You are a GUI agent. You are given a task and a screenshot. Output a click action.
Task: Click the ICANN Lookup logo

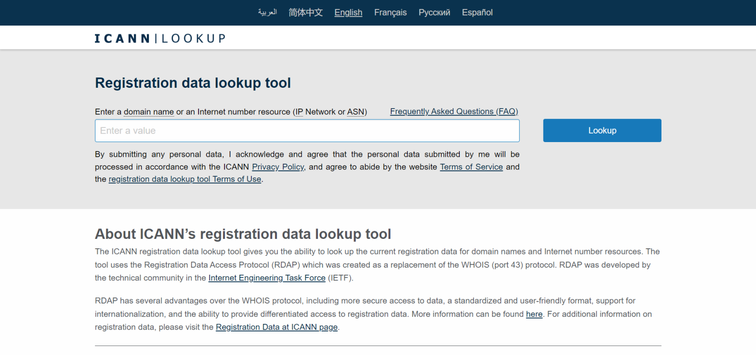pos(160,38)
